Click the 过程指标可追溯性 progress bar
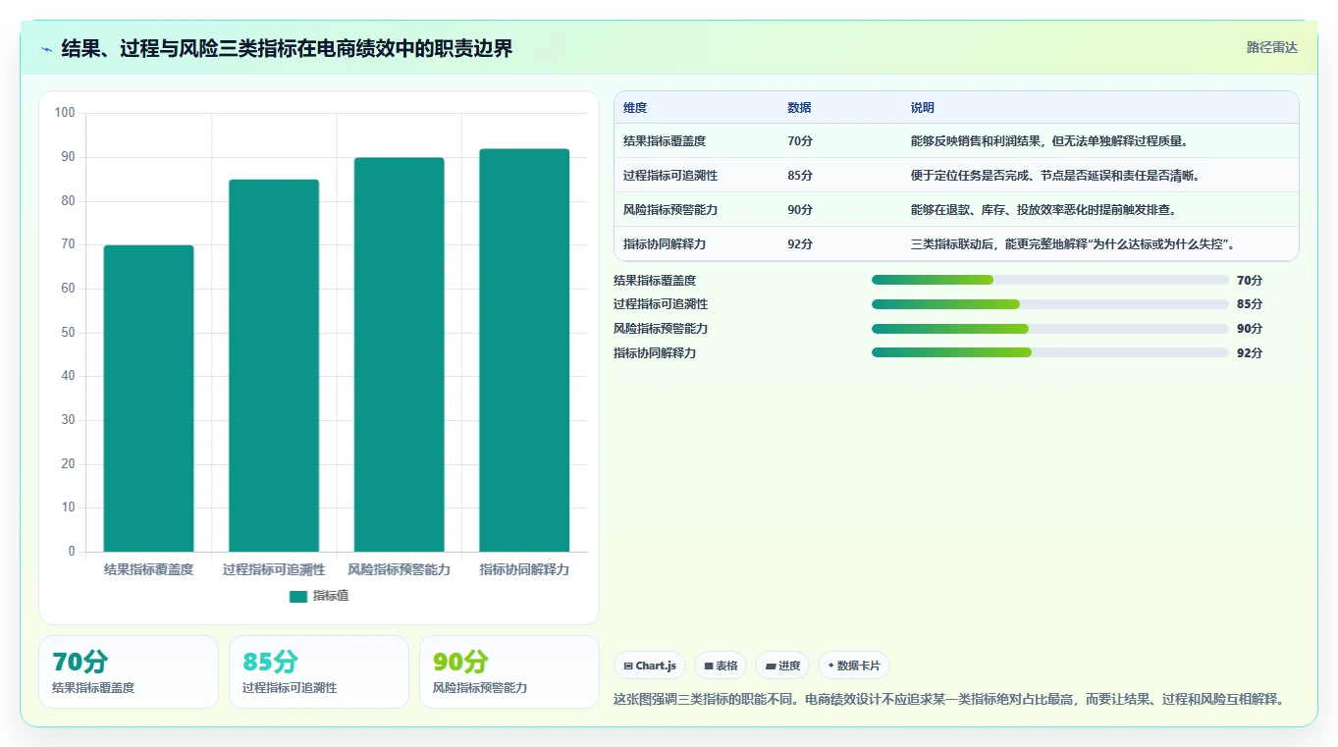The image size is (1338, 747). [1050, 304]
